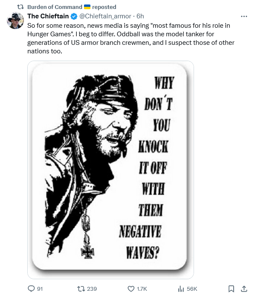255x298 pixels.
Task: Open The Chieftain's profile avatar
Action: [15, 20]
